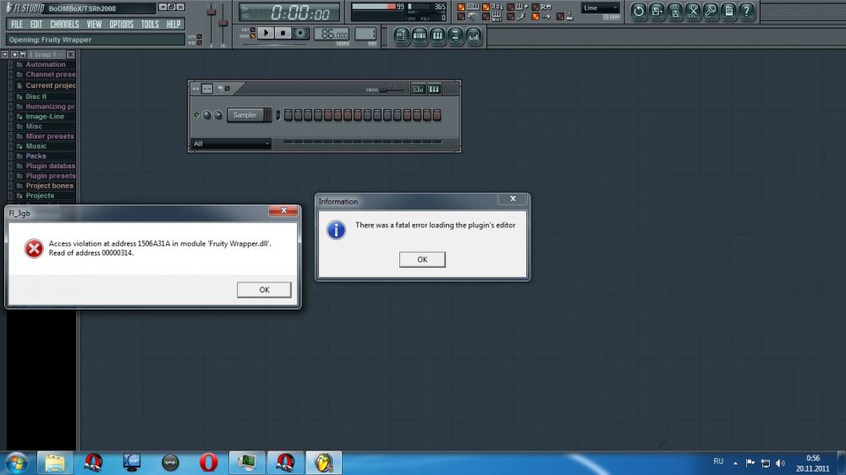Click the help question mark icon
846x475 pixels.
747,11
